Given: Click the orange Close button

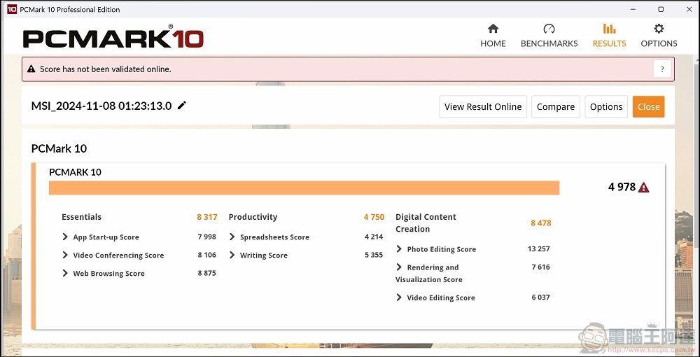Looking at the screenshot, I should point(648,106).
